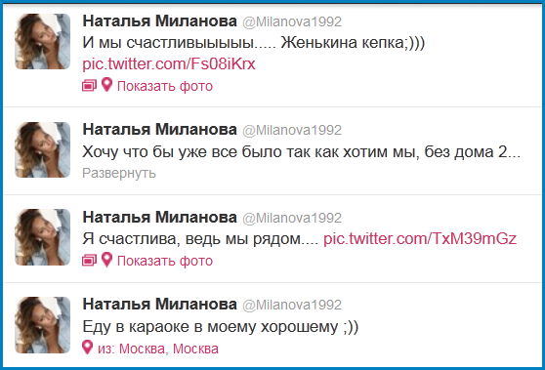This screenshot has height=370, width=545.
Task: Click location pin icon beside Москва, Москва
Action: pos(87,348)
